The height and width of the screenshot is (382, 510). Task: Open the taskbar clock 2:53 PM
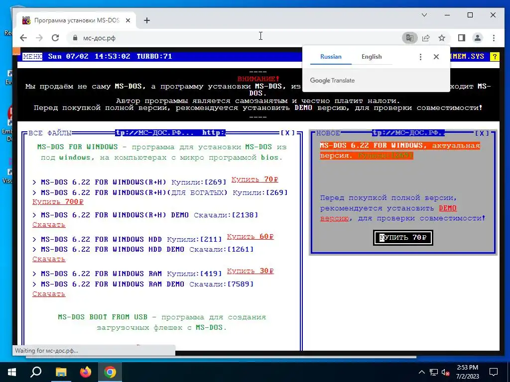pyautogui.click(x=467, y=372)
